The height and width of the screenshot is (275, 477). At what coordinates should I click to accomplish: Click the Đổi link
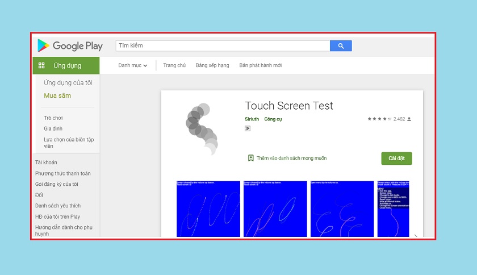point(39,195)
